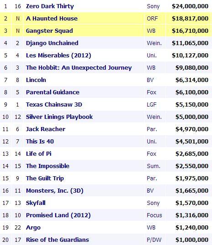The width and height of the screenshot is (212, 245).
Task: Open the A Haunted House link
Action: [52, 18]
